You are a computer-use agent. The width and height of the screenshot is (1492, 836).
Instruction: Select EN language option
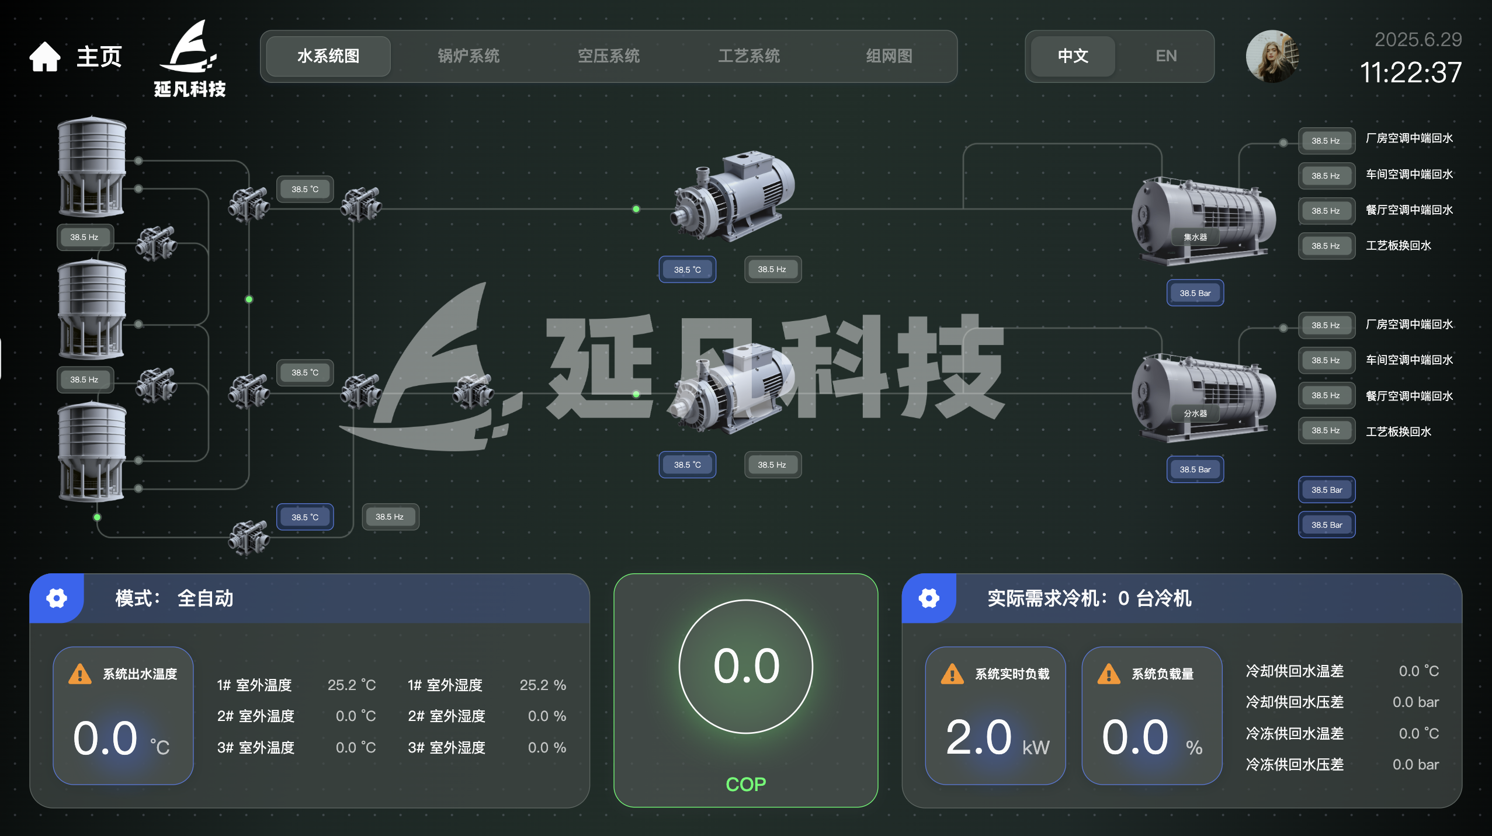[x=1166, y=56]
